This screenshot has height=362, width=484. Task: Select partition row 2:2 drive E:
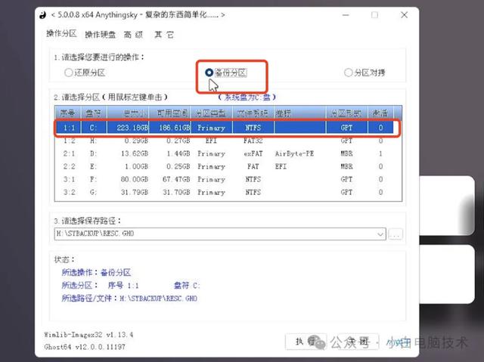[x=224, y=166]
